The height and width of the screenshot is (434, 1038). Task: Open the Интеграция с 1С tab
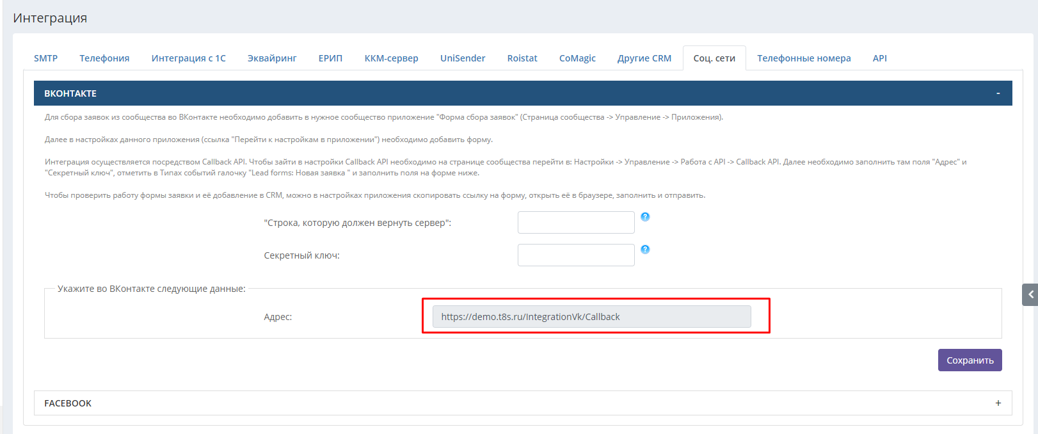[189, 58]
